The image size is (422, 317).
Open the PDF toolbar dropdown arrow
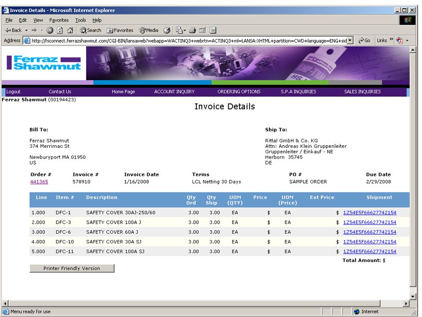(407, 41)
